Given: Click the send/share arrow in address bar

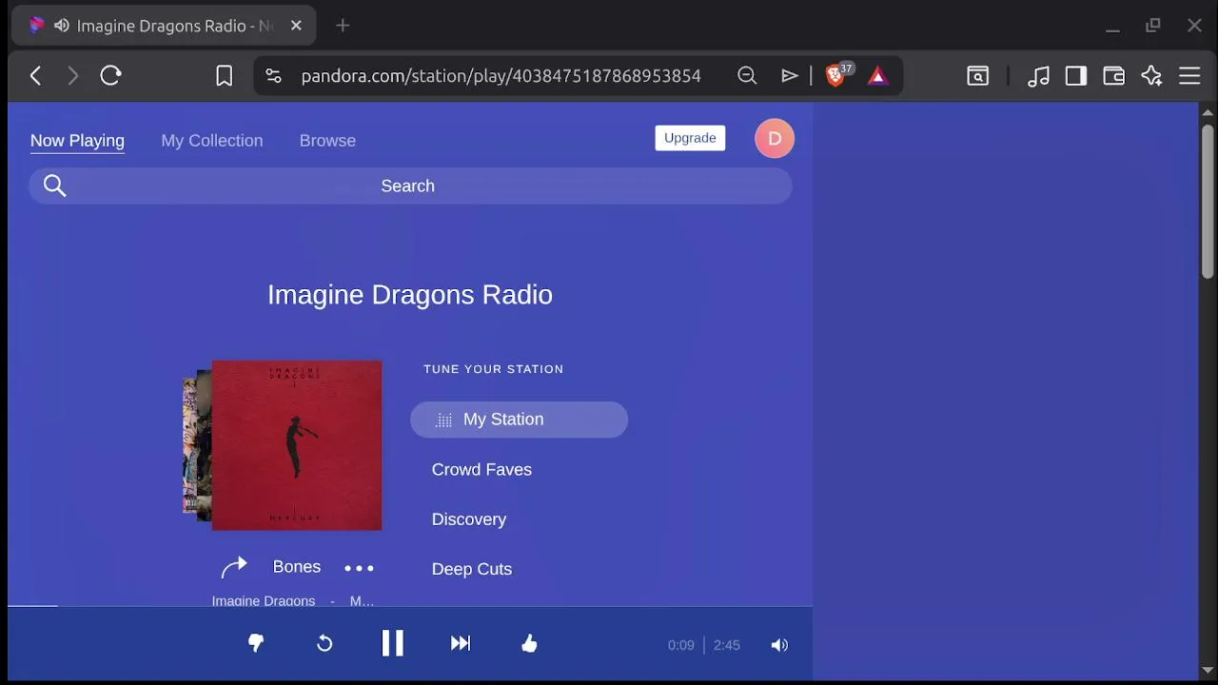Looking at the screenshot, I should (789, 76).
